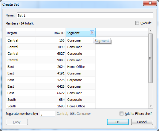Select the row with Row ID 166
The width and height of the screenshot is (159, 131).
coord(51,40)
